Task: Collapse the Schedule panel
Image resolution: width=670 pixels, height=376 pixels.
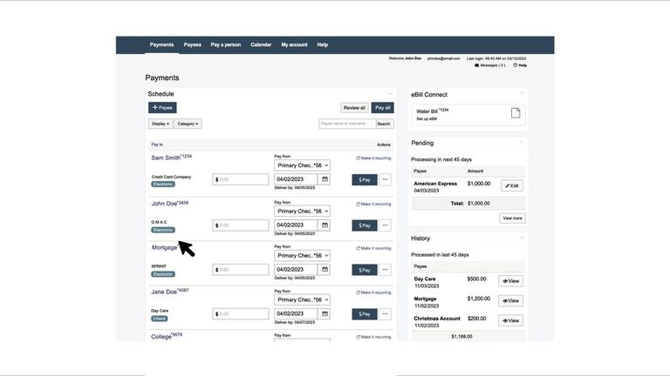Action: (x=390, y=93)
